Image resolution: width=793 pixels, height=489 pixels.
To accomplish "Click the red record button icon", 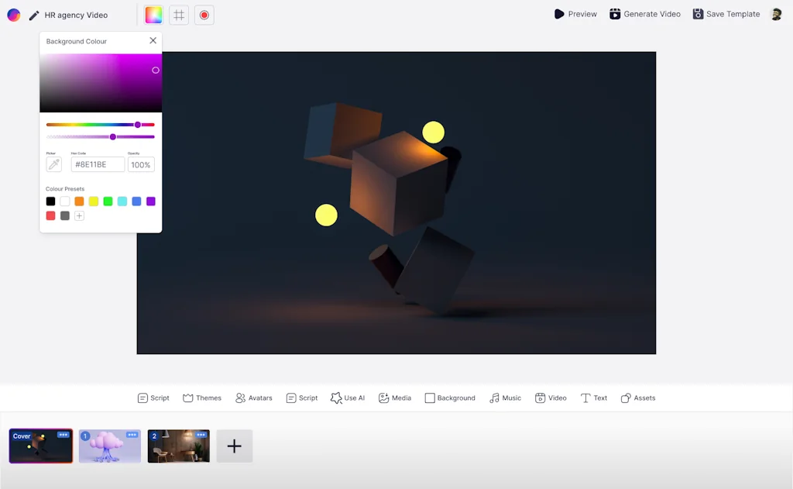I will 204,15.
